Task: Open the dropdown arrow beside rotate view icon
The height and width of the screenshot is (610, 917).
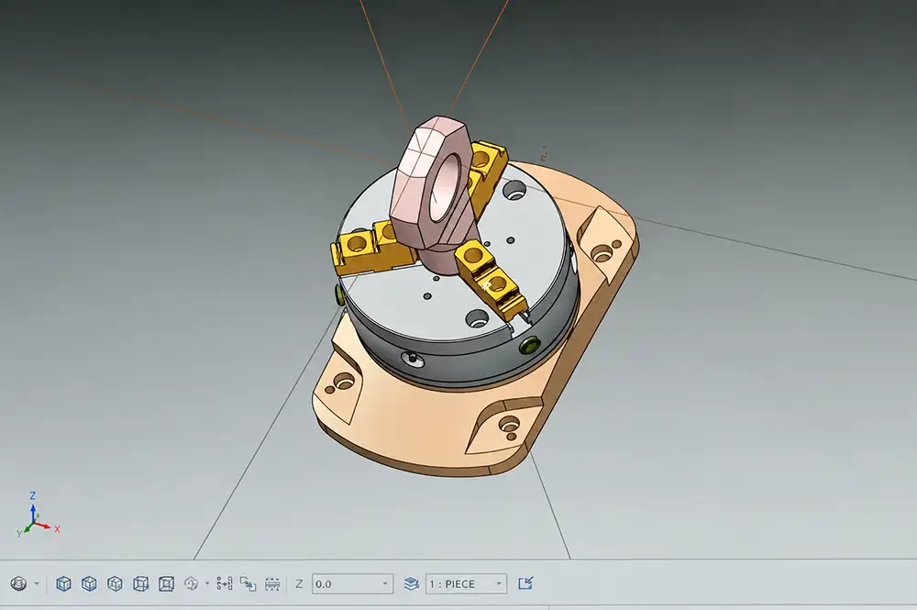Action: click(x=207, y=583)
